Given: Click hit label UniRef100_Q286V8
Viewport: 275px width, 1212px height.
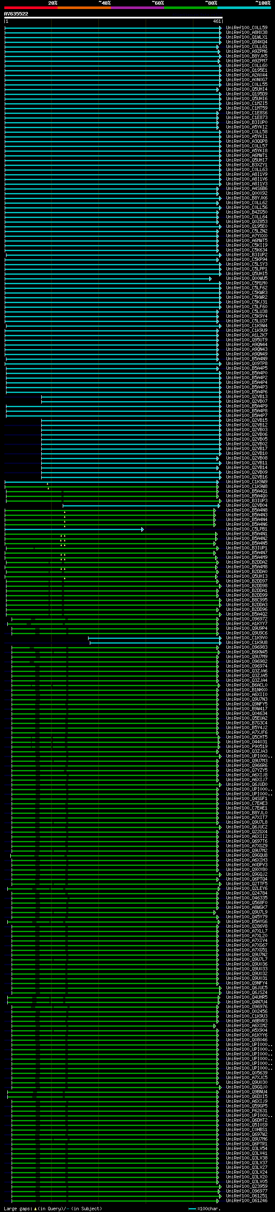Looking at the screenshot, I should pos(247,926).
